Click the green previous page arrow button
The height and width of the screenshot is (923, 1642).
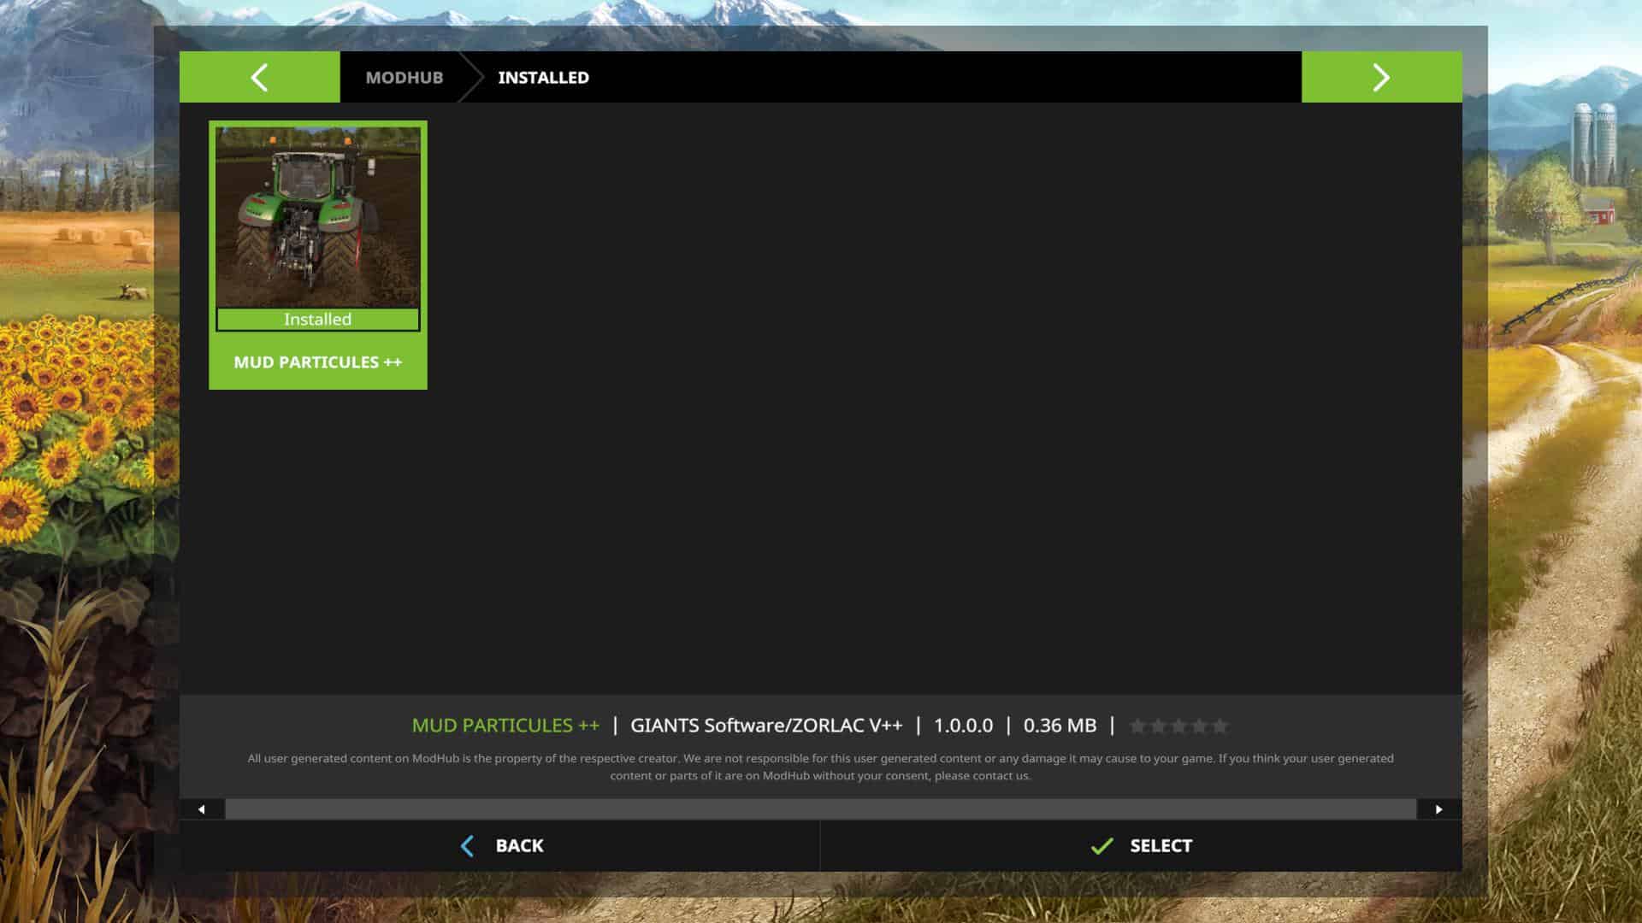tap(259, 77)
